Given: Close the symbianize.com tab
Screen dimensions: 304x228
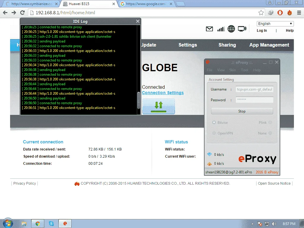Looking at the screenshot, I should (56, 4).
